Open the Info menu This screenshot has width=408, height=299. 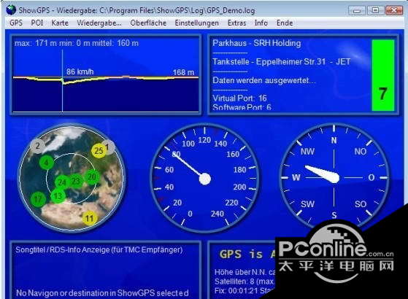[x=261, y=23]
